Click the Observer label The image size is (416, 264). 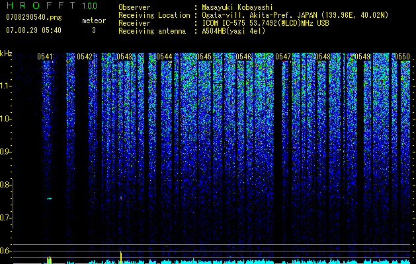tap(134, 7)
